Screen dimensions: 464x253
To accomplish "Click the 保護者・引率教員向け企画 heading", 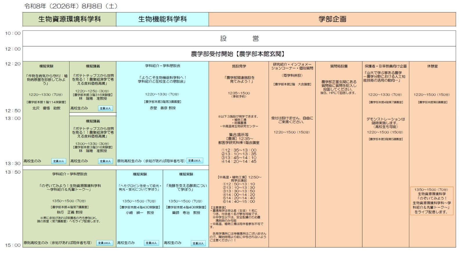I will pos(386,66).
